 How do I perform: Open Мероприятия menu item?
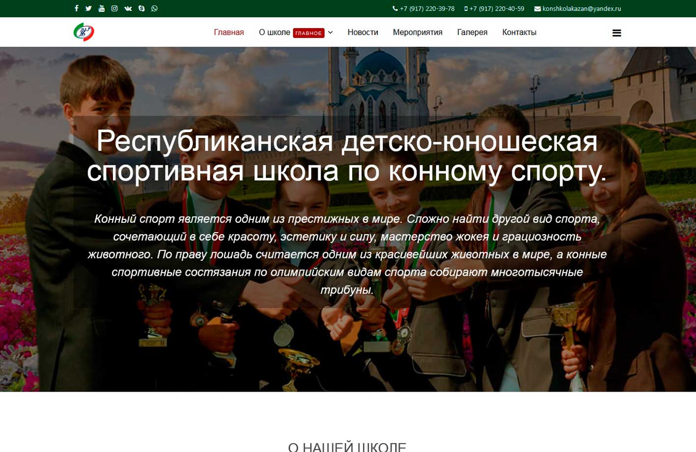(418, 32)
